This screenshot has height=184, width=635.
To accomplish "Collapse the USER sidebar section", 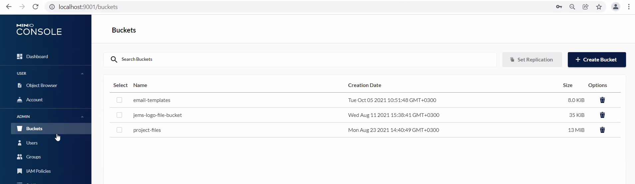I will [x=82, y=73].
